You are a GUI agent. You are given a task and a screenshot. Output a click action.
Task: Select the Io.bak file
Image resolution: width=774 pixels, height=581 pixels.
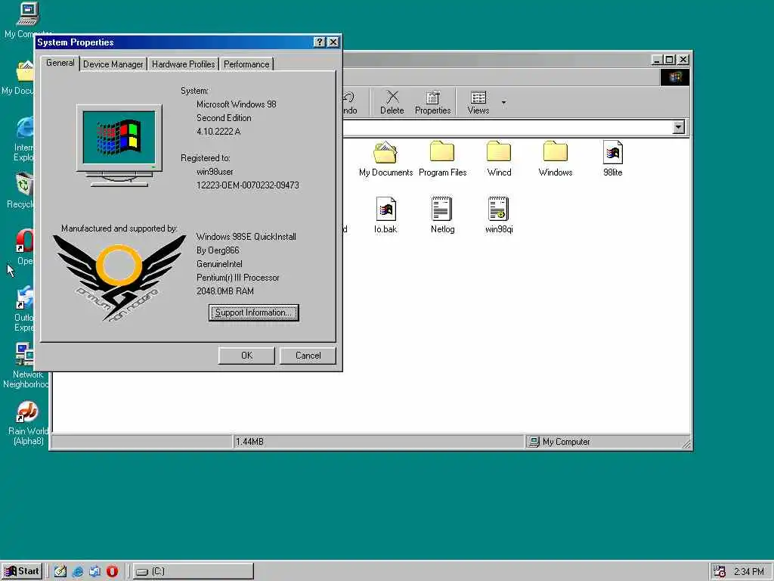[385, 216]
